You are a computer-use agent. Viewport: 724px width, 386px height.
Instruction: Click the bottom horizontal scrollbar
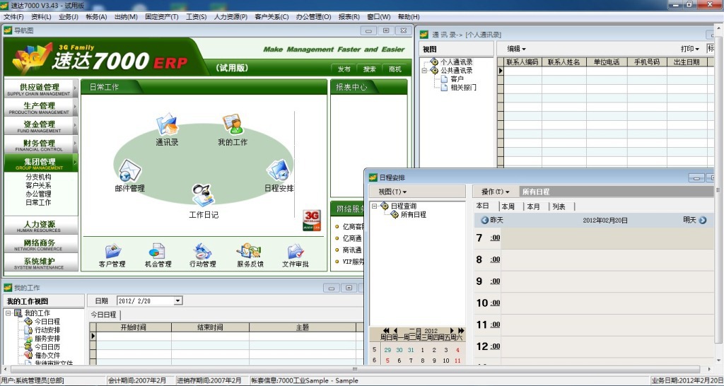tap(356, 369)
